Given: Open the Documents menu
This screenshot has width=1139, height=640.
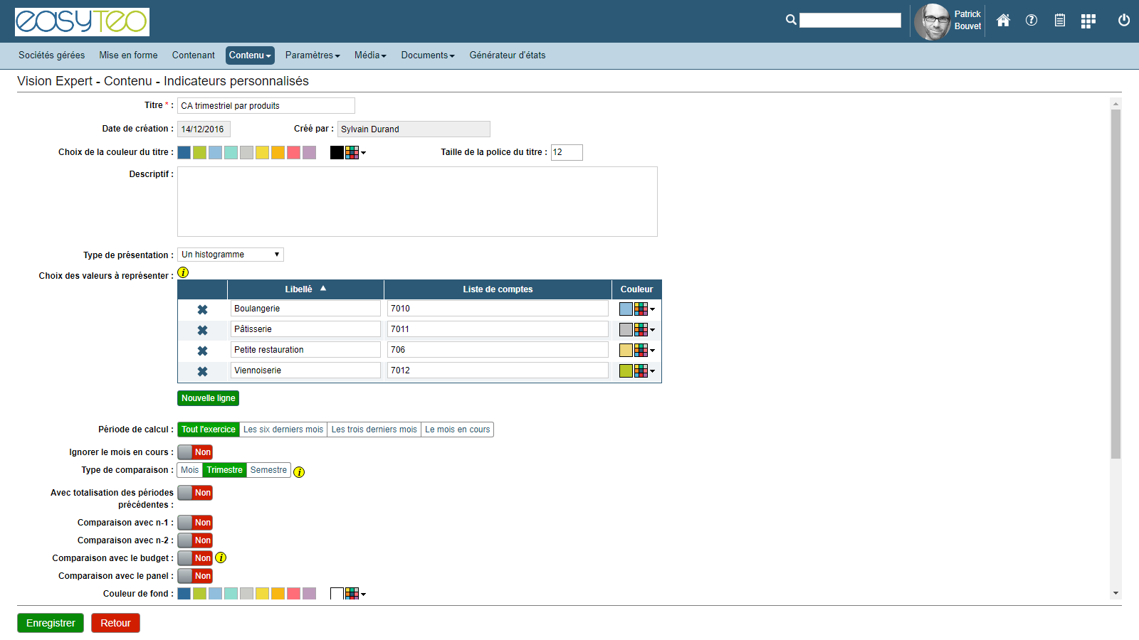Looking at the screenshot, I should click(427, 55).
